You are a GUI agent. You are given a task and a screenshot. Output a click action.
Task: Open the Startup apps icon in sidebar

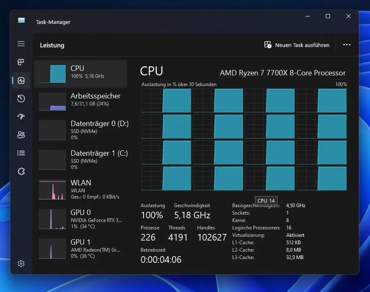click(21, 117)
